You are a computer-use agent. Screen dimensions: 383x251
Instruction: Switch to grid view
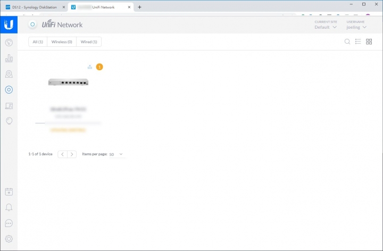pos(369,41)
